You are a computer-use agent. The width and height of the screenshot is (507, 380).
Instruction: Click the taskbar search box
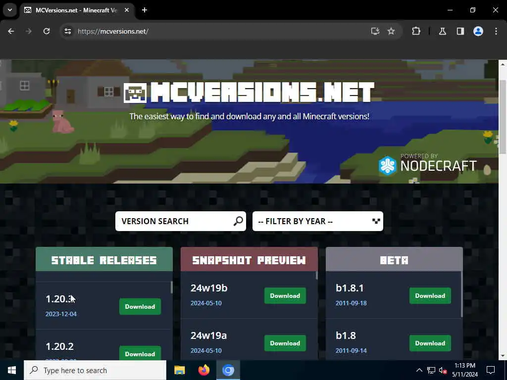[95, 370]
